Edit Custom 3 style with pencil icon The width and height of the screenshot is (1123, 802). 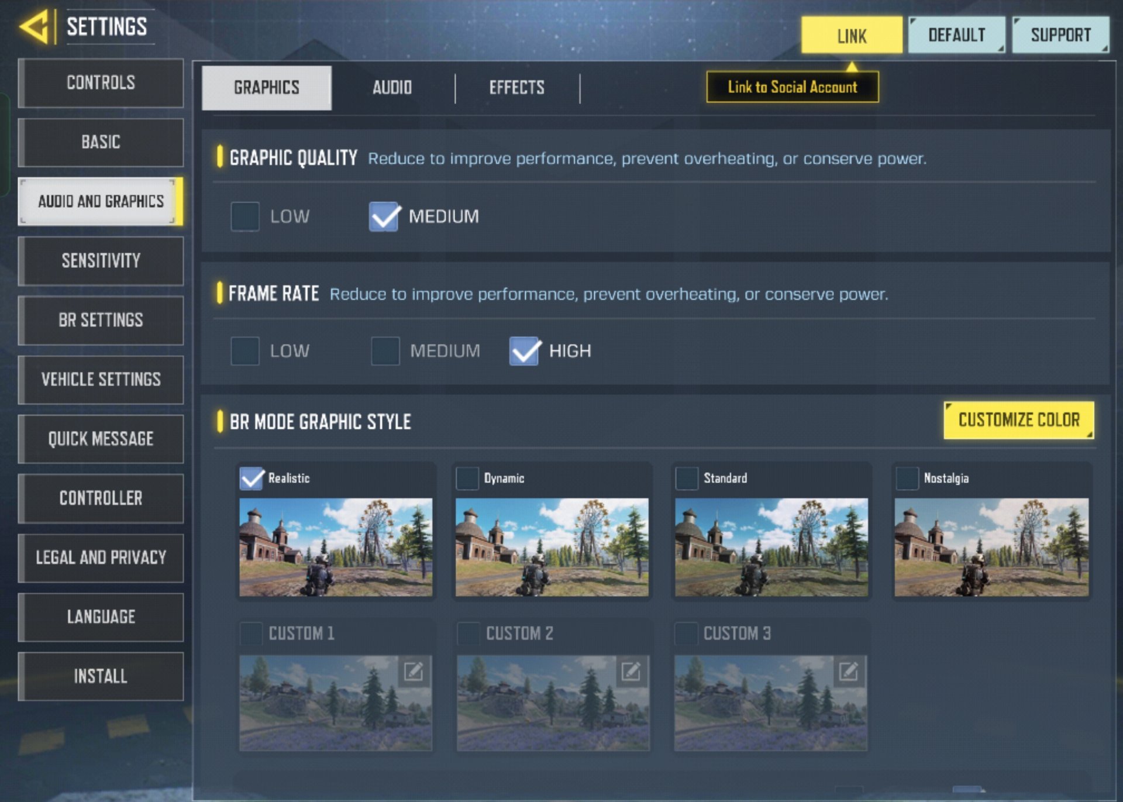click(848, 670)
